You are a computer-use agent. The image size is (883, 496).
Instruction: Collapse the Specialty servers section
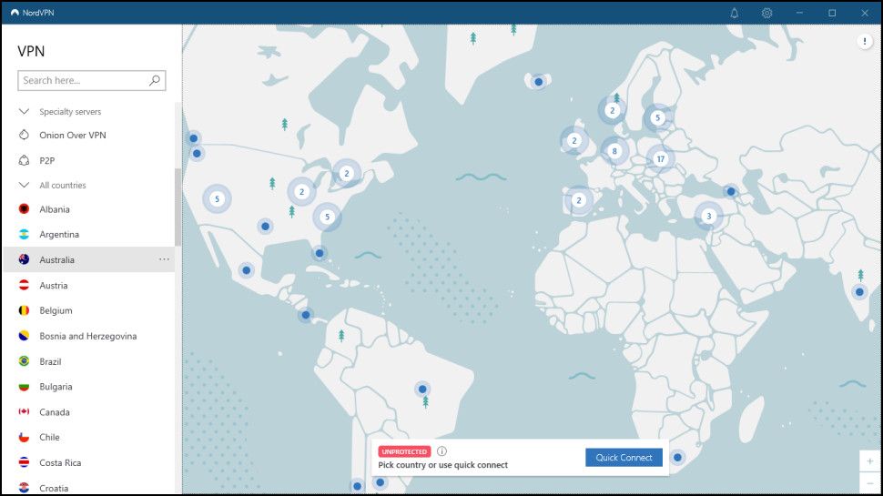click(x=24, y=111)
